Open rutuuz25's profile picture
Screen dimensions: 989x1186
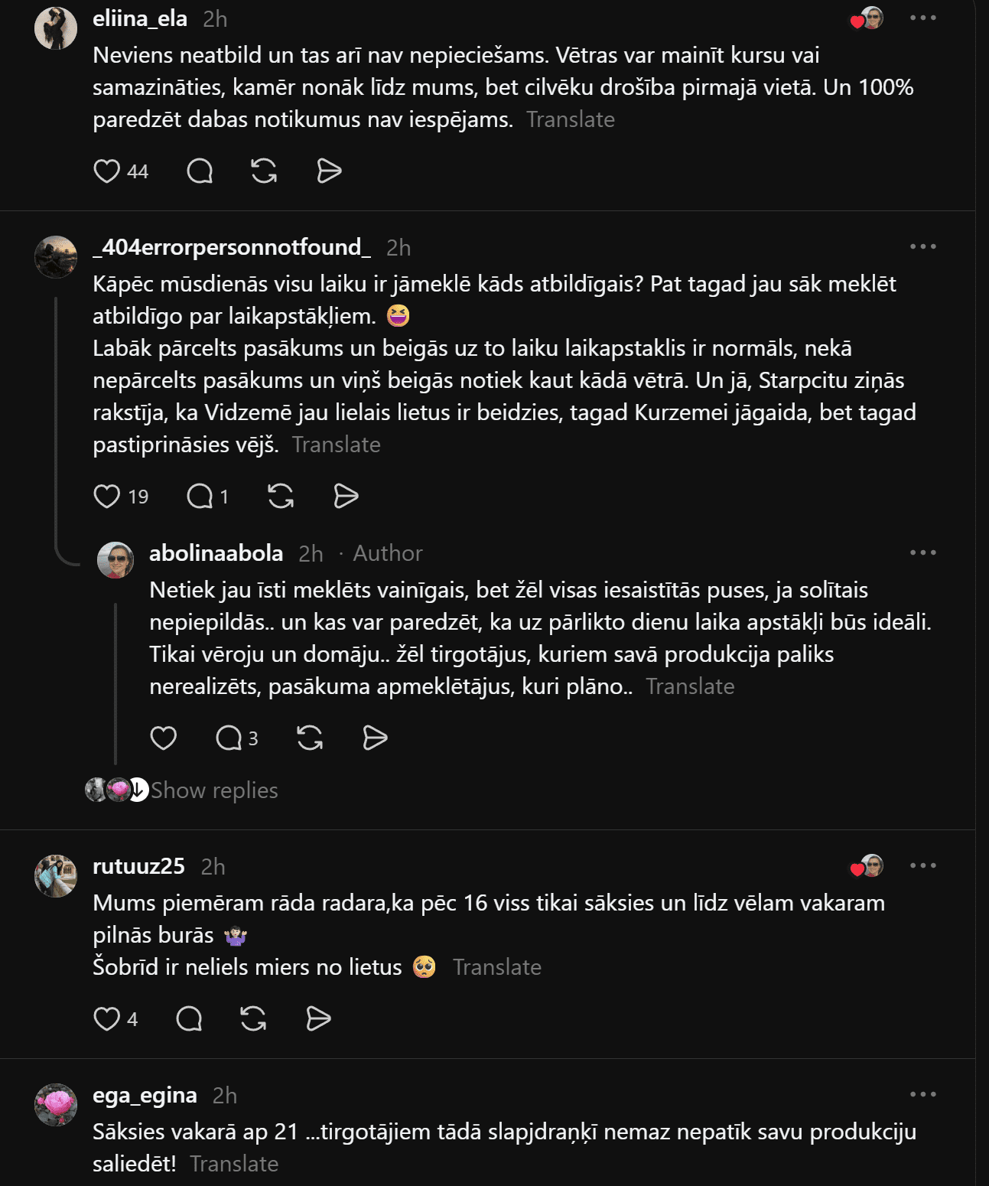(56, 876)
